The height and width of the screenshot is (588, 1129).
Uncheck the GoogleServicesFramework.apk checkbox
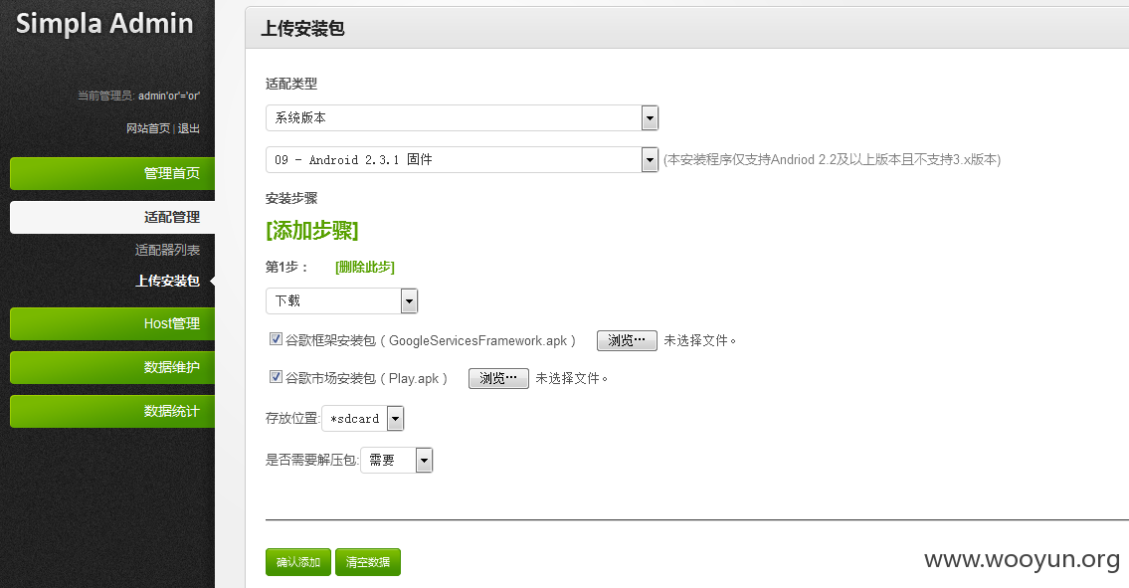(276, 338)
